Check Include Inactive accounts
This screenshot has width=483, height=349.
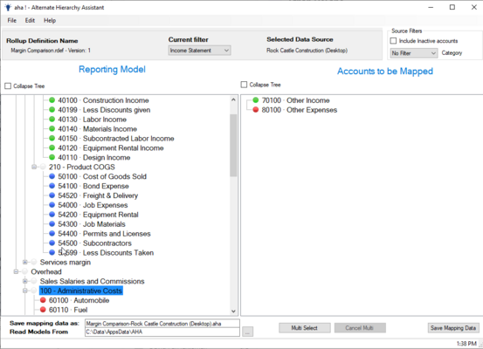point(393,41)
